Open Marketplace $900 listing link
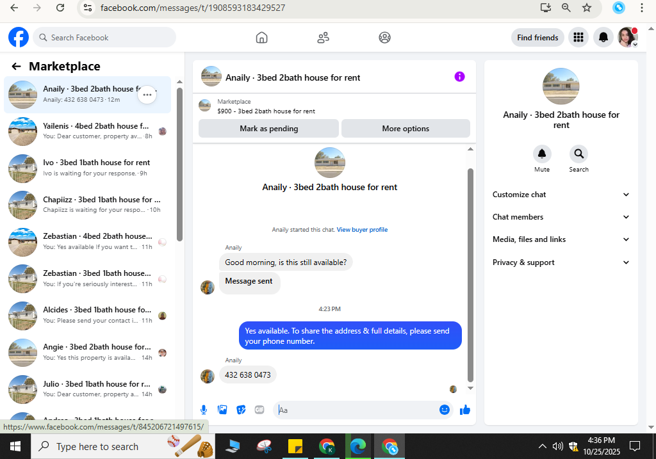 point(266,111)
